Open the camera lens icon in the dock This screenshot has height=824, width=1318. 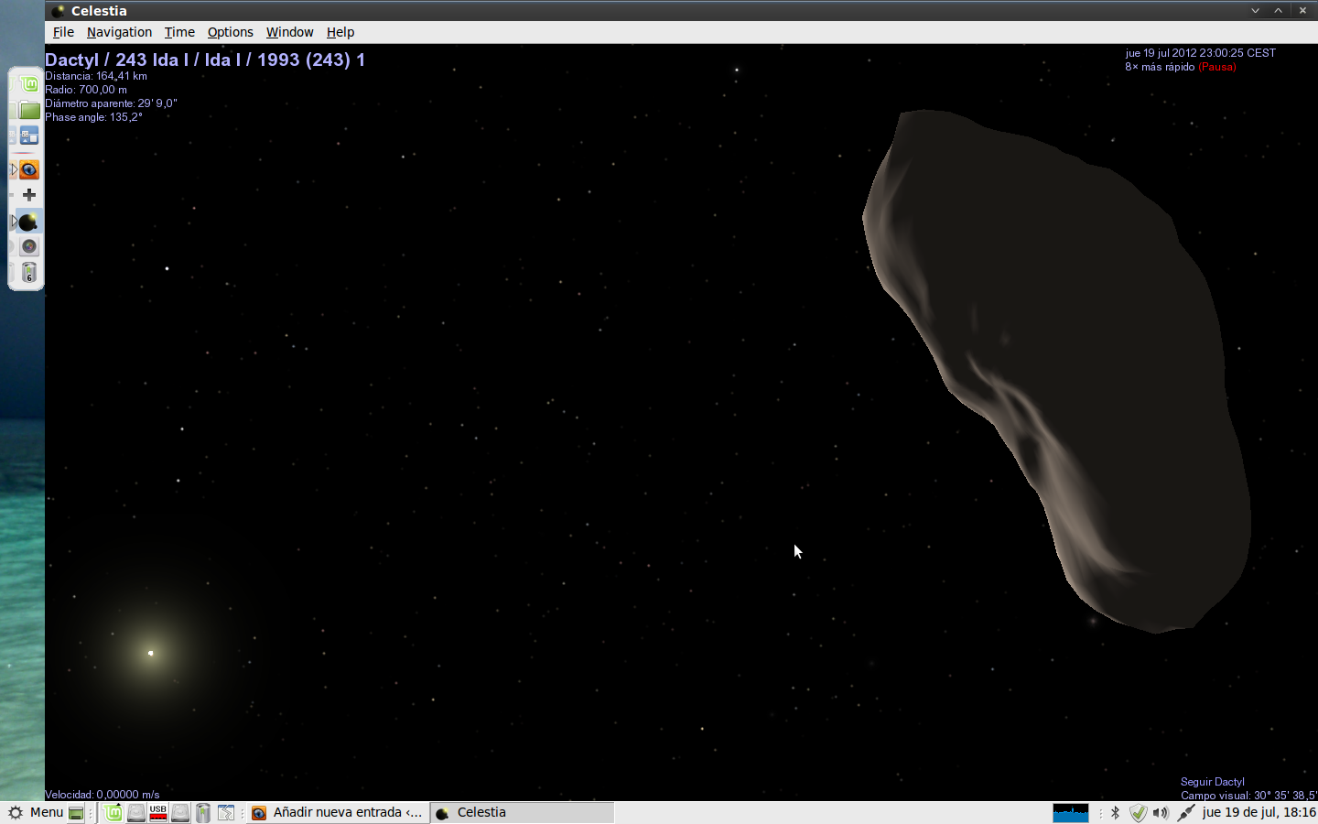tap(29, 246)
